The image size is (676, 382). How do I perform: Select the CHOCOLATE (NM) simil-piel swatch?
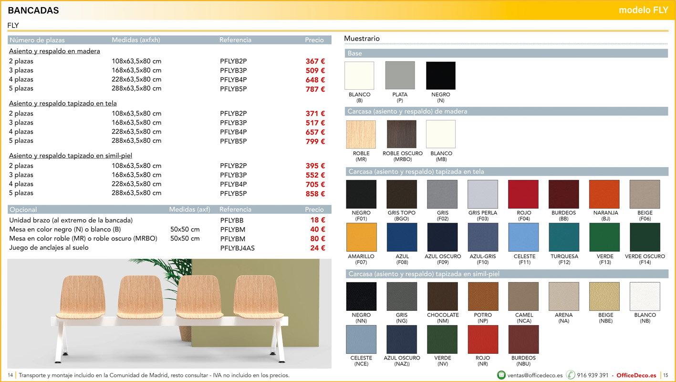pos(442,297)
